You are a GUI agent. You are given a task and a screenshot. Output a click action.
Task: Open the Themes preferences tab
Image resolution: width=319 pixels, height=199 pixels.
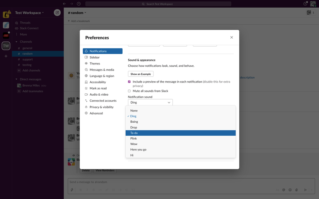click(x=102, y=64)
